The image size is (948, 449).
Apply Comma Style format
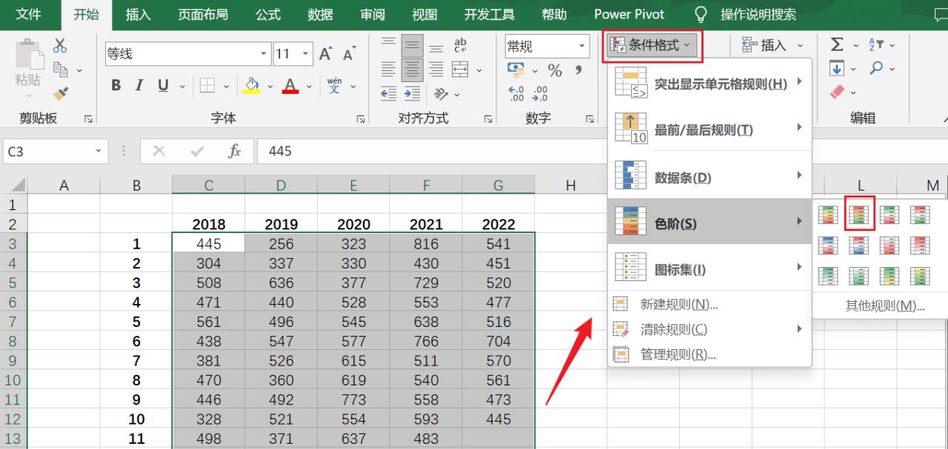[x=578, y=70]
